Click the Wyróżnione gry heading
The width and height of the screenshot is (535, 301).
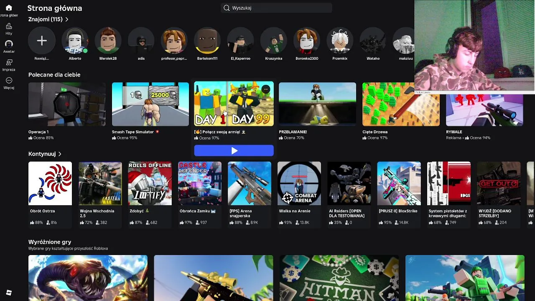pos(50,242)
